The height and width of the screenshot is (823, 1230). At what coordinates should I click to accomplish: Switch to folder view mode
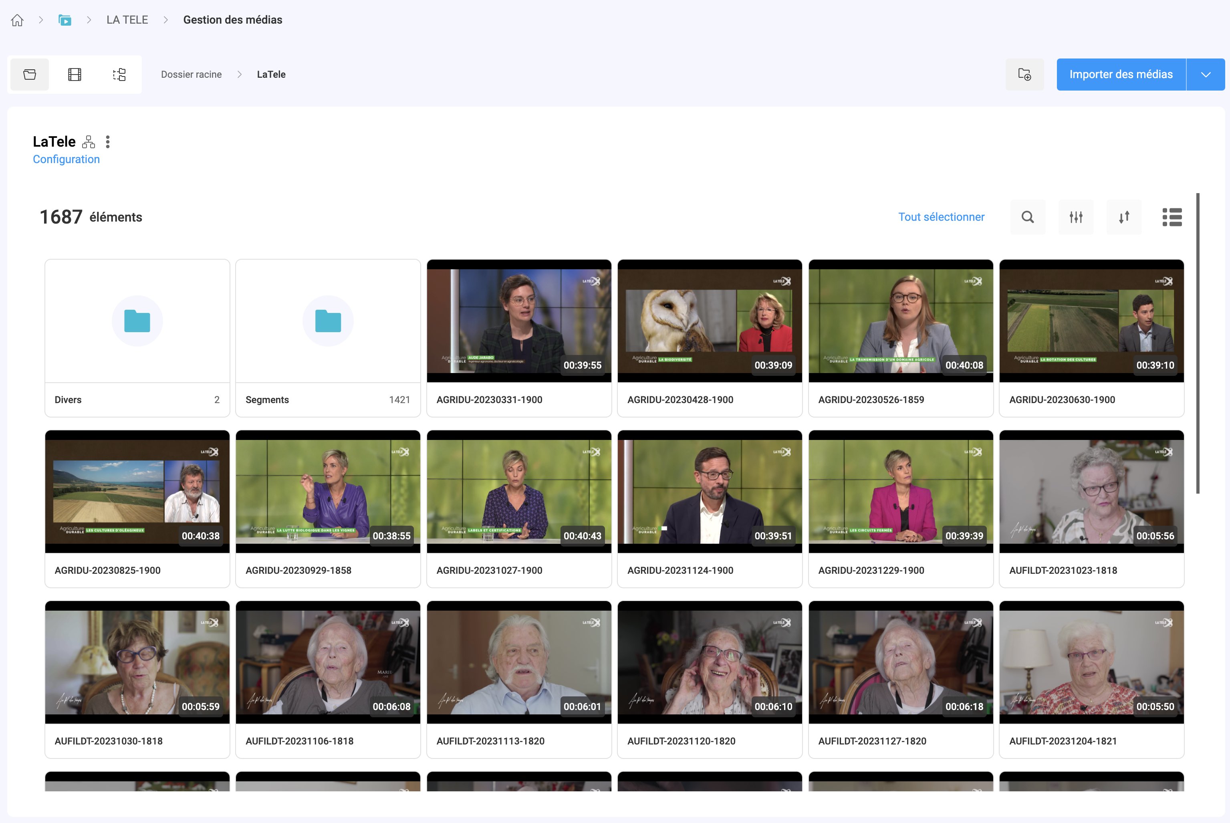tap(30, 75)
